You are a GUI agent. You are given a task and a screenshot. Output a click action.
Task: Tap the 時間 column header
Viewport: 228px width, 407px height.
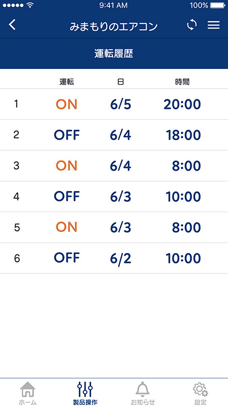(x=182, y=82)
